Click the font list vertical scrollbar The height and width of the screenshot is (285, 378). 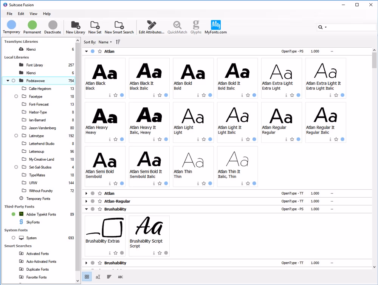[x=374, y=60]
